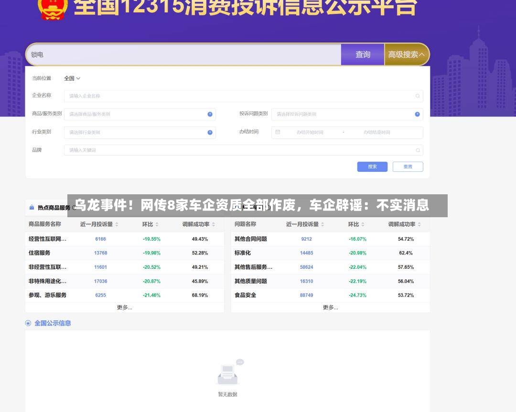Click complaint count 11601
Screen dimensions: 516x412
pos(101,267)
